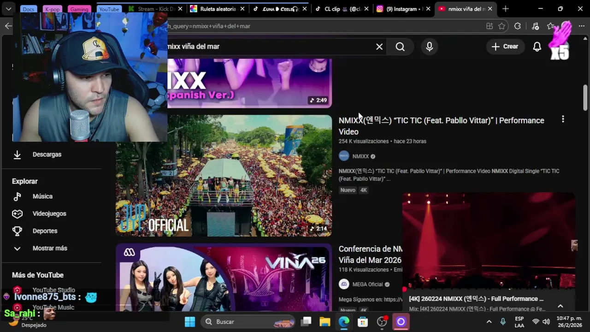Clear the YouTube search box
The image size is (590, 332).
pyautogui.click(x=379, y=47)
